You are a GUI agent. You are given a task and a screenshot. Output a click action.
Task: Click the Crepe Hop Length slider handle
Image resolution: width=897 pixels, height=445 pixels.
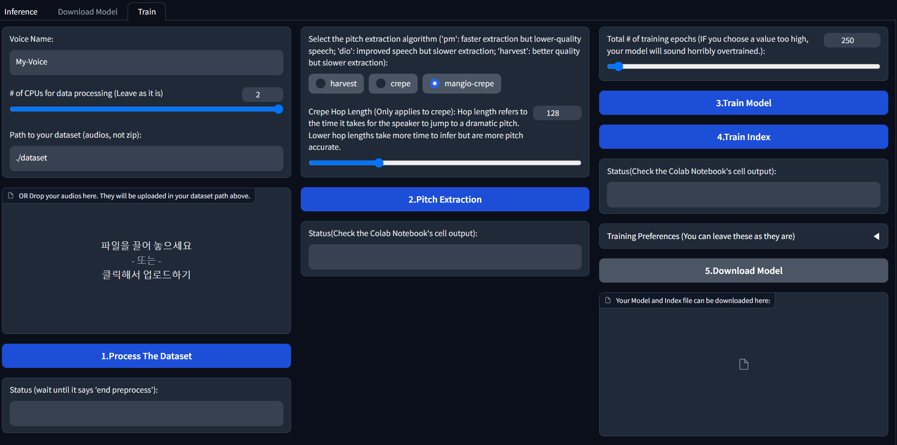click(x=379, y=163)
